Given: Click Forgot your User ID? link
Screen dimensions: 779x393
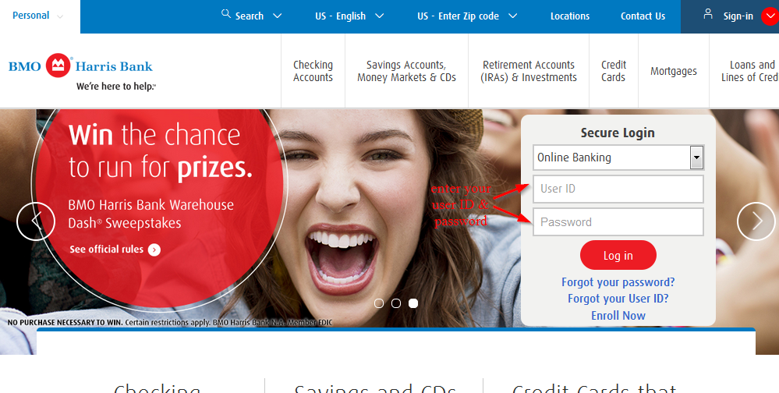Looking at the screenshot, I should click(618, 299).
